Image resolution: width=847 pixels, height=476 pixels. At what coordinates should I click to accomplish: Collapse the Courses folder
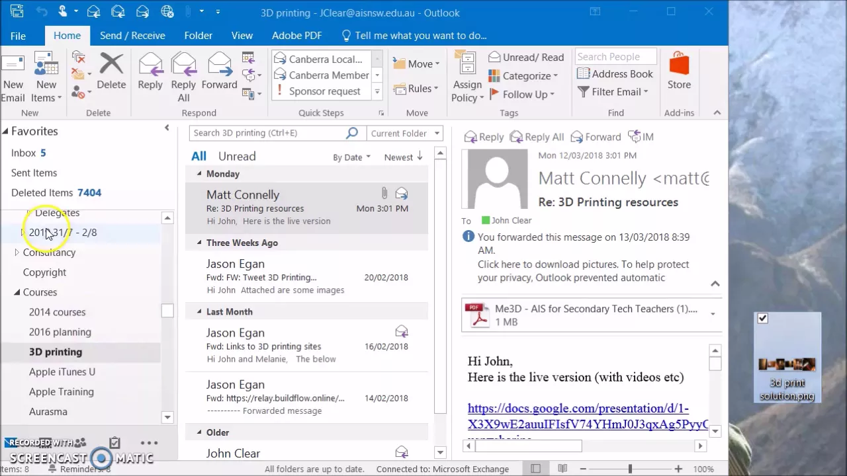[x=17, y=292]
